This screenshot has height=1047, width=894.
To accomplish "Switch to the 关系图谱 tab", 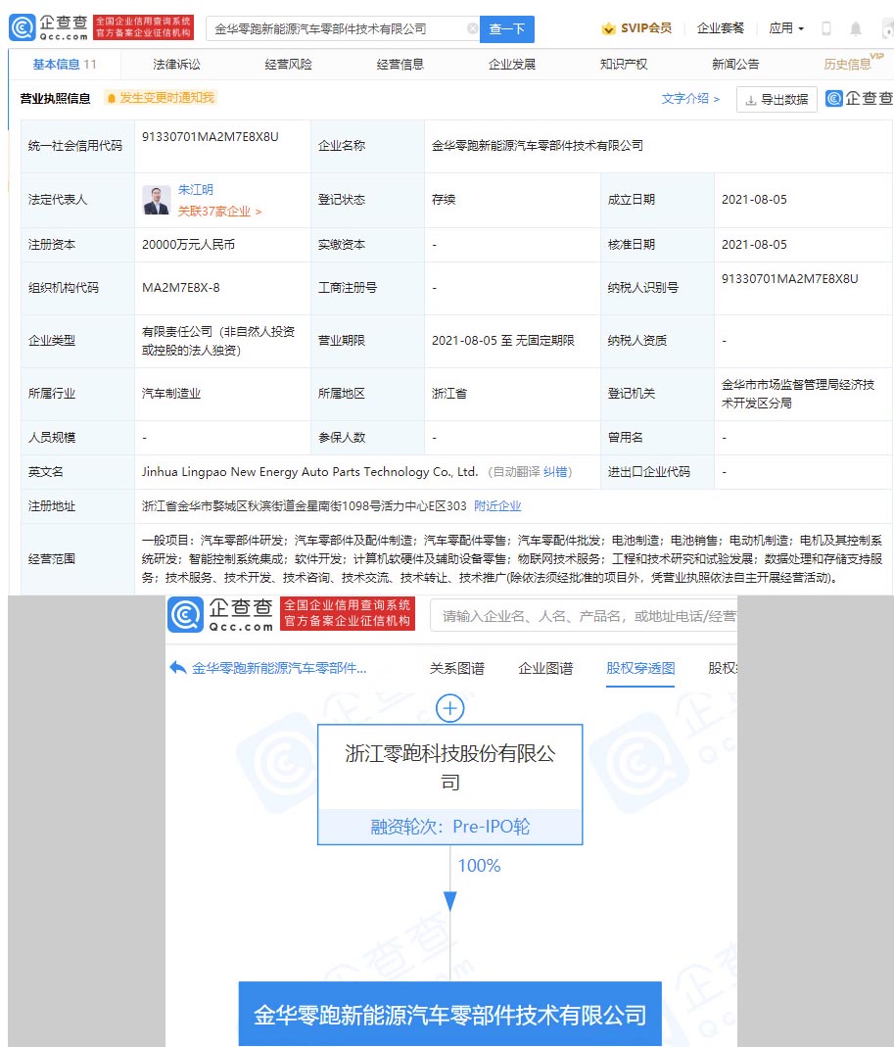I will [457, 668].
